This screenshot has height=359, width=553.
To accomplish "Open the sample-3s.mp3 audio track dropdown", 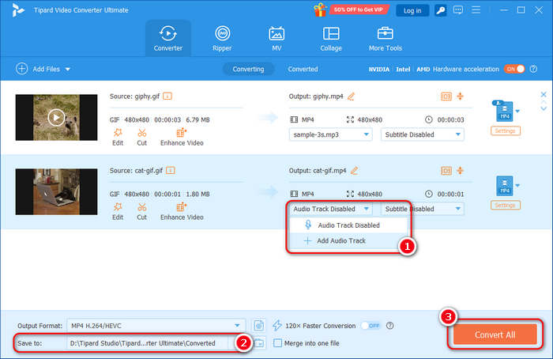I will tap(330, 134).
